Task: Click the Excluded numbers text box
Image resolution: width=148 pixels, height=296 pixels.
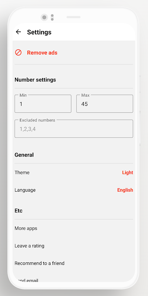Action: (x=74, y=128)
